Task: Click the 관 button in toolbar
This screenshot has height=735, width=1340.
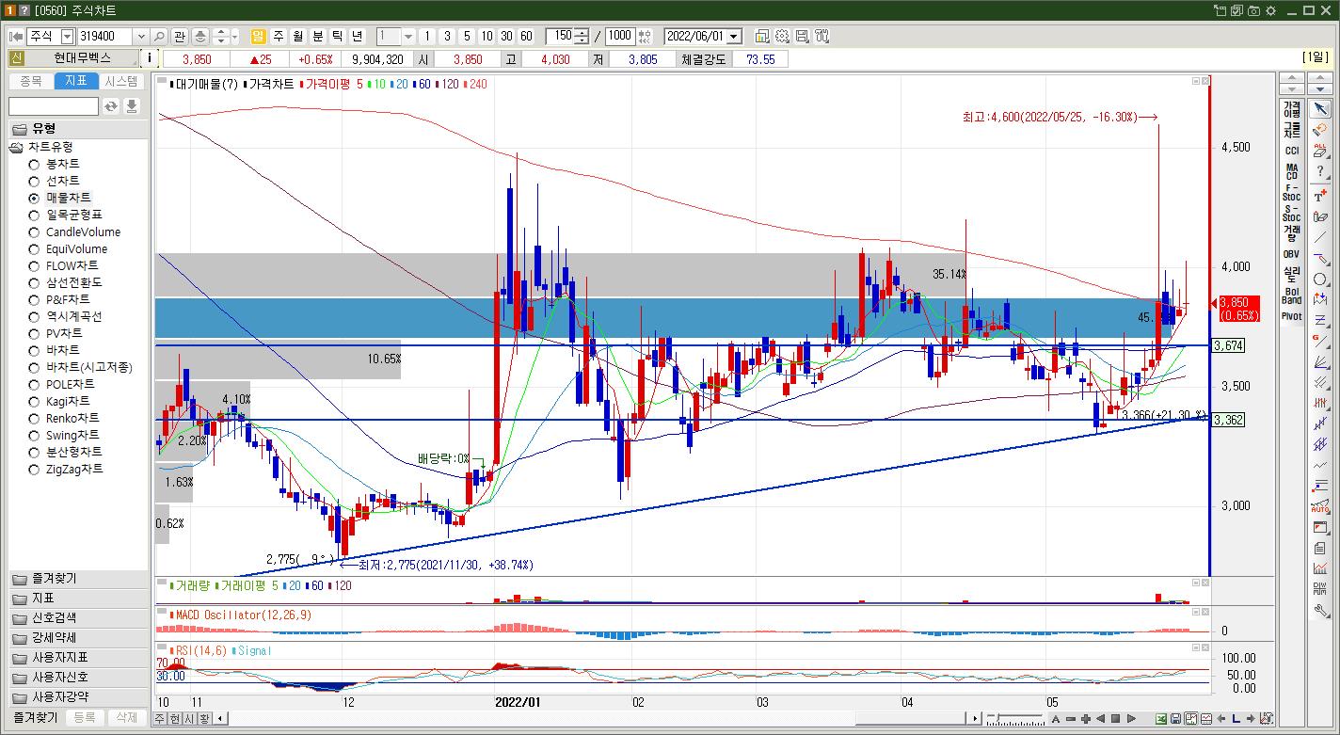Action: tap(180, 36)
